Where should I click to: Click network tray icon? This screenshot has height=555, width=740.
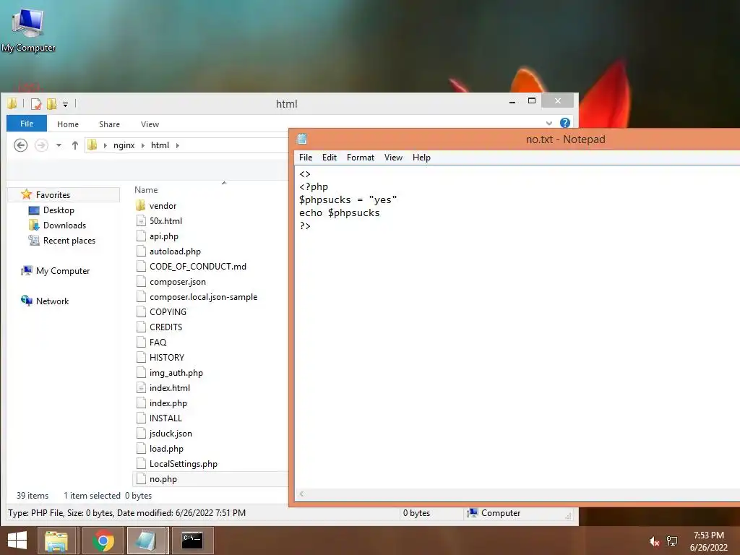point(672,541)
